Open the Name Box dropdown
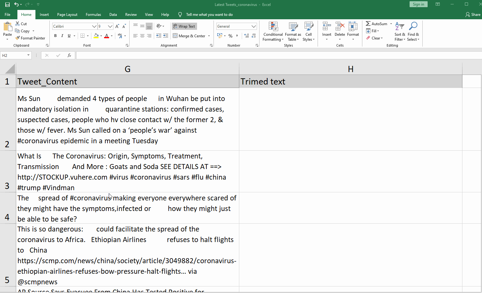This screenshot has width=482, height=293. (x=28, y=55)
